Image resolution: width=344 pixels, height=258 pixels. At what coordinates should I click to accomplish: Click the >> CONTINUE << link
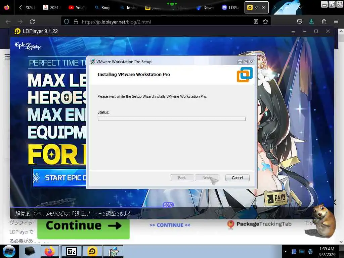coord(170,225)
